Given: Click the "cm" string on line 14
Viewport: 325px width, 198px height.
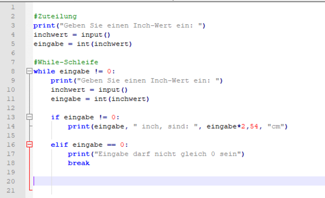Looking at the screenshot, I should click(275, 127).
